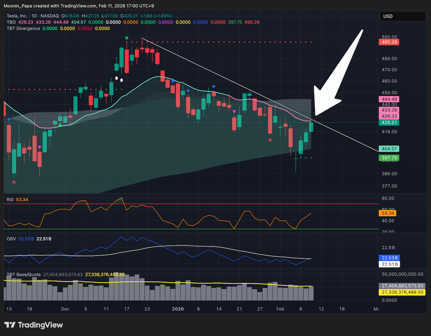Viewport: 431px width, 336px height.
Task: Click the pink 444.48 price label
Action: point(389,99)
